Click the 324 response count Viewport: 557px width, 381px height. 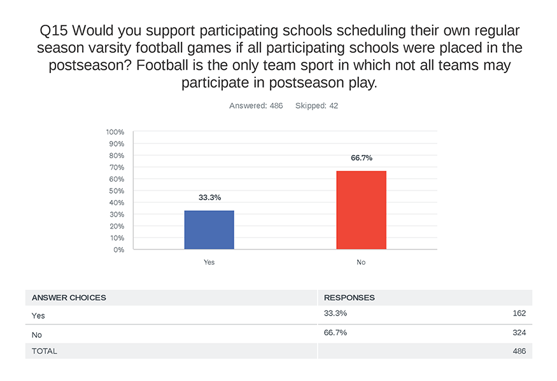(x=519, y=333)
